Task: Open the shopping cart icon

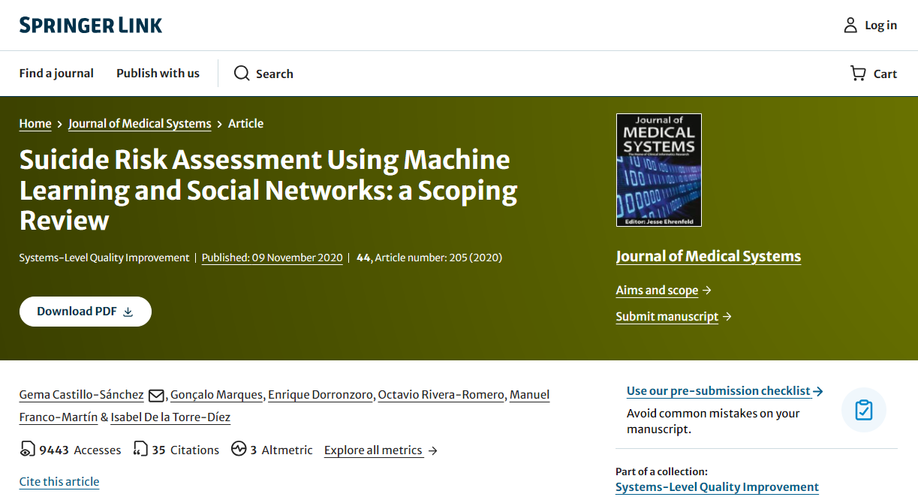Action: tap(857, 74)
